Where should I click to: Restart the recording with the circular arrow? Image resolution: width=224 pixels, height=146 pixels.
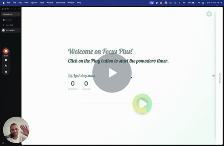click(x=6, y=66)
